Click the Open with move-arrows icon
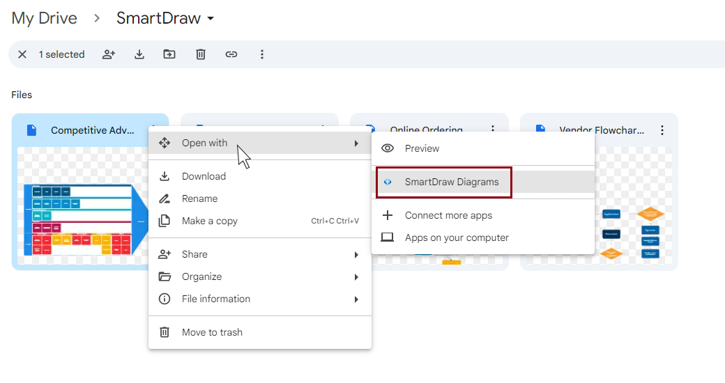Viewport: 725px width, 383px height. coord(165,143)
